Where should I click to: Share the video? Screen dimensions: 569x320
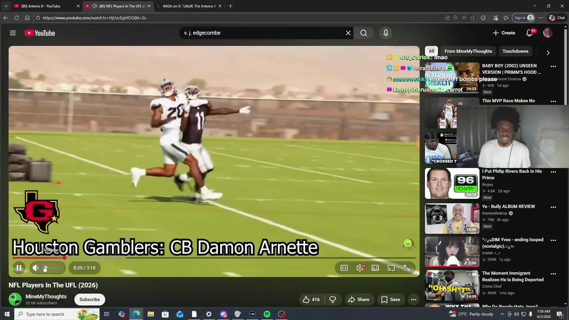pyautogui.click(x=359, y=300)
